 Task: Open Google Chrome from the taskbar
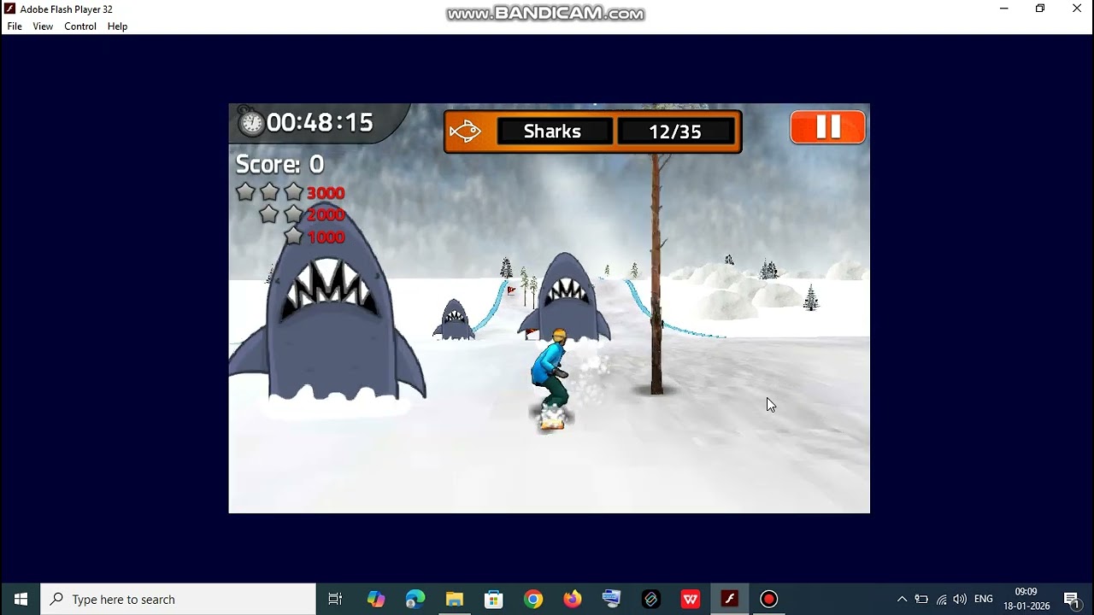pos(533,599)
